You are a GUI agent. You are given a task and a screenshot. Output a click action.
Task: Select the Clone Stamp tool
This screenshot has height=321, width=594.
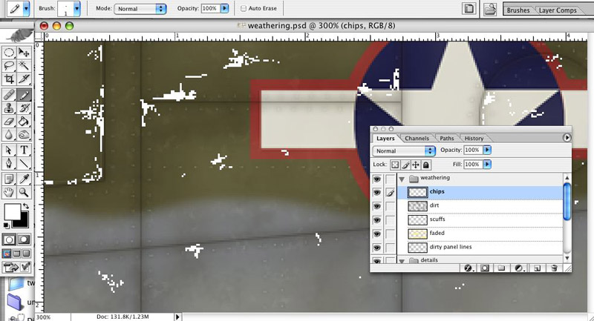point(9,108)
